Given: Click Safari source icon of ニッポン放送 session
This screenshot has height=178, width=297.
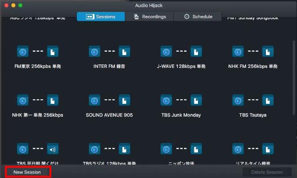Looking at the screenshot, I should (166, 149).
